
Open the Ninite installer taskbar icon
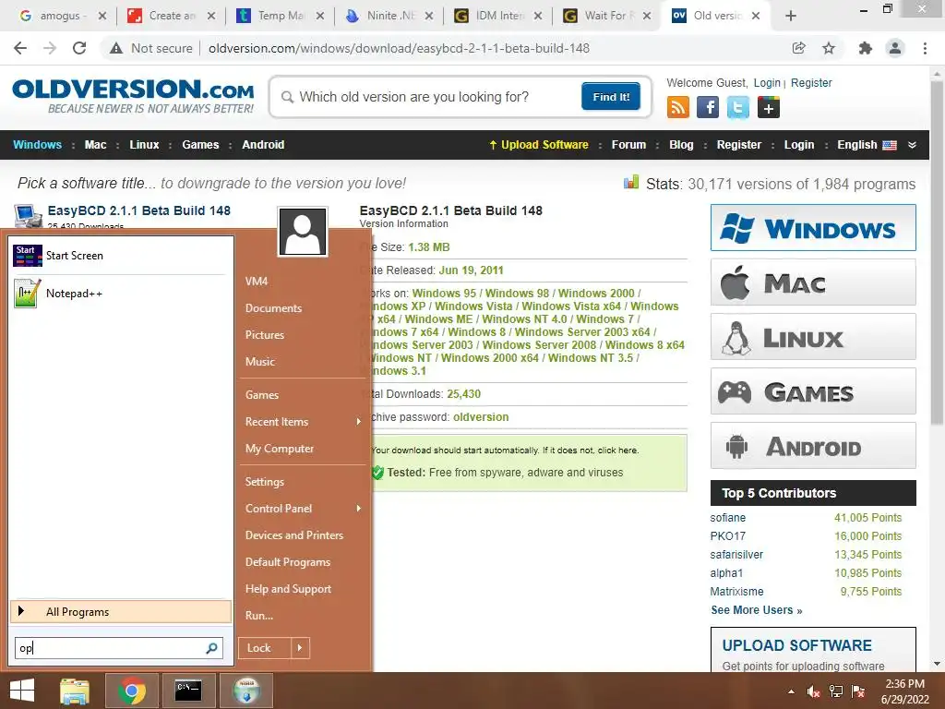pos(246,691)
